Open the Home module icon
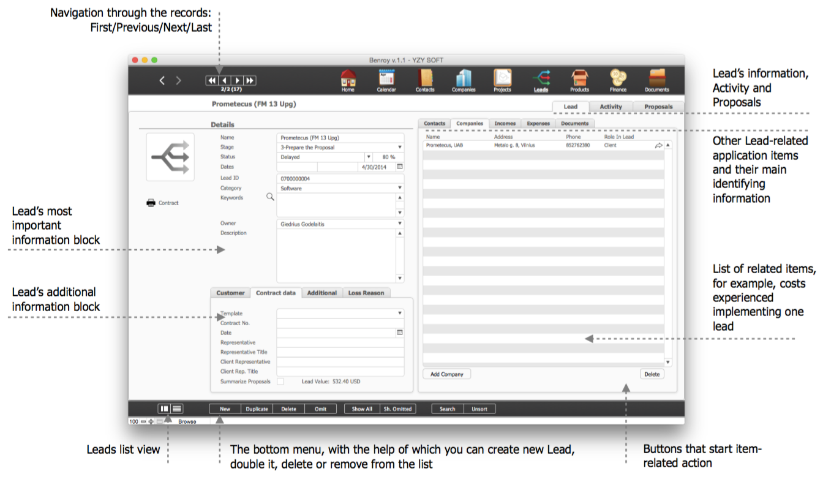 (348, 78)
